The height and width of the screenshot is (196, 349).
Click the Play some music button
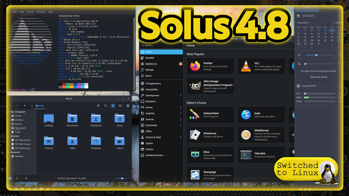coord(319,77)
